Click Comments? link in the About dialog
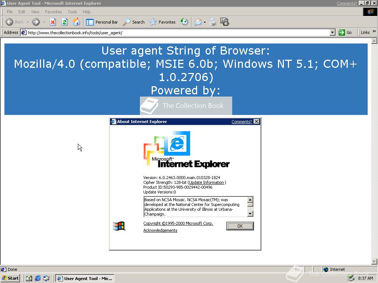378x283 pixels. [x=241, y=122]
